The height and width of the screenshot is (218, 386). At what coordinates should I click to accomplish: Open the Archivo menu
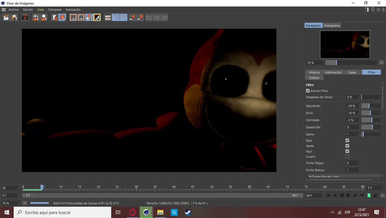(14, 9)
